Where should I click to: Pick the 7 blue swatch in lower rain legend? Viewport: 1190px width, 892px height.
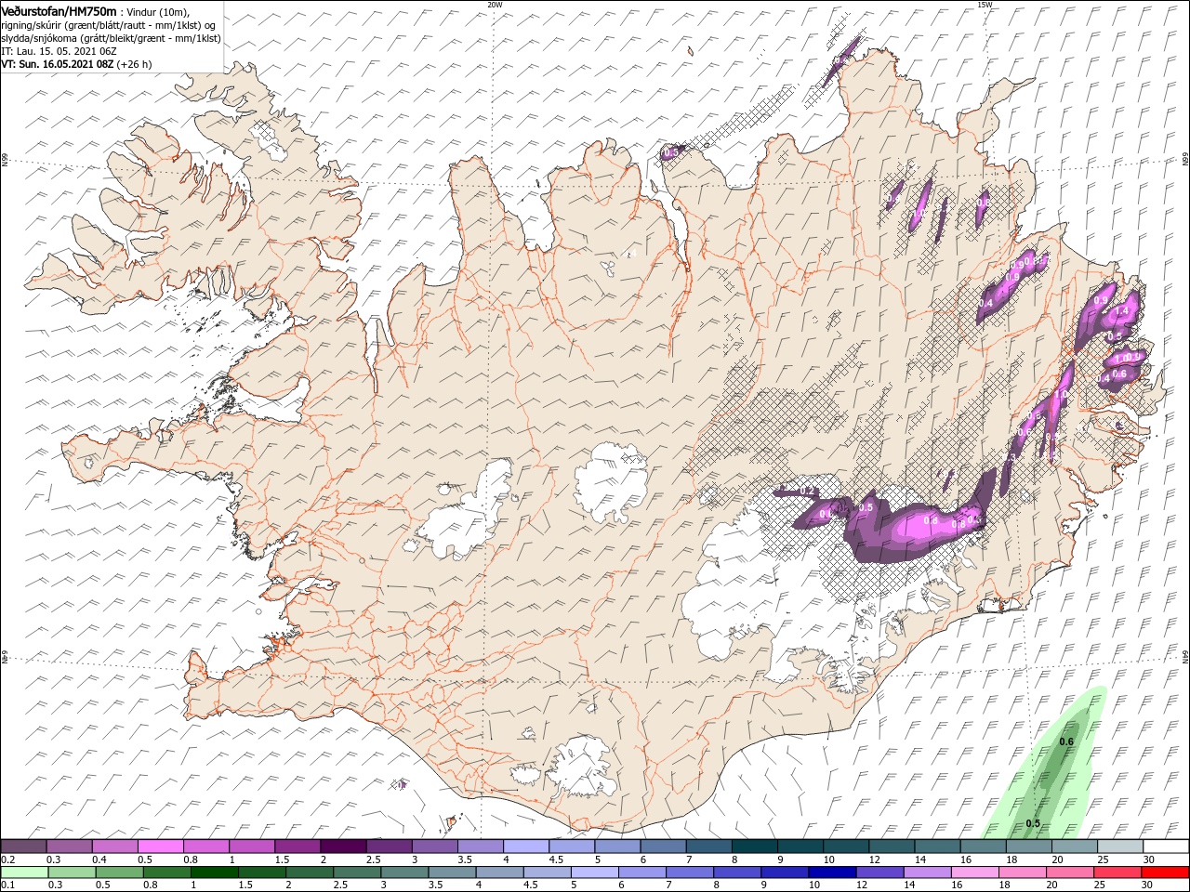point(690,872)
